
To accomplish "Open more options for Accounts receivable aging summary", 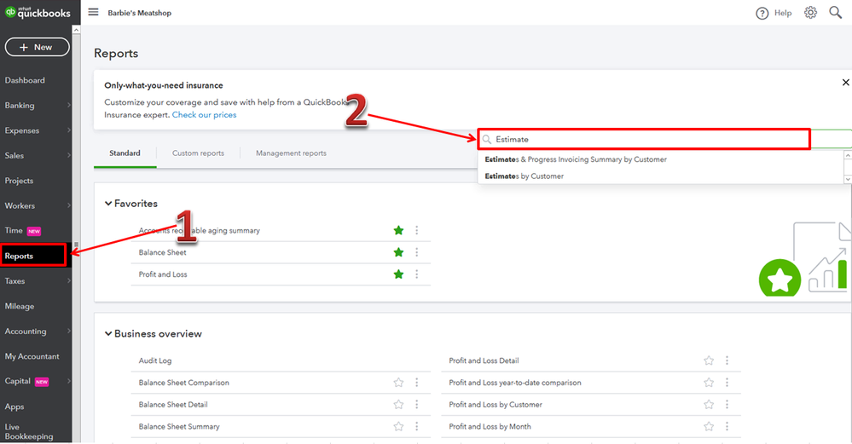I will tap(417, 231).
